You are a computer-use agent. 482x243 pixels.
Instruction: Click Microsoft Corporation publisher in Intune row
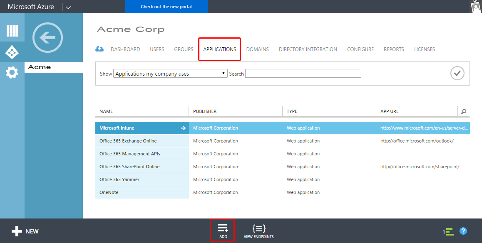(x=216, y=128)
